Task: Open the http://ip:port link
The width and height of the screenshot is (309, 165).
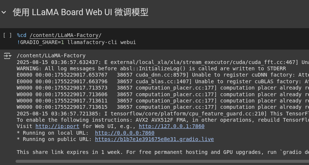Action: (57, 127)
